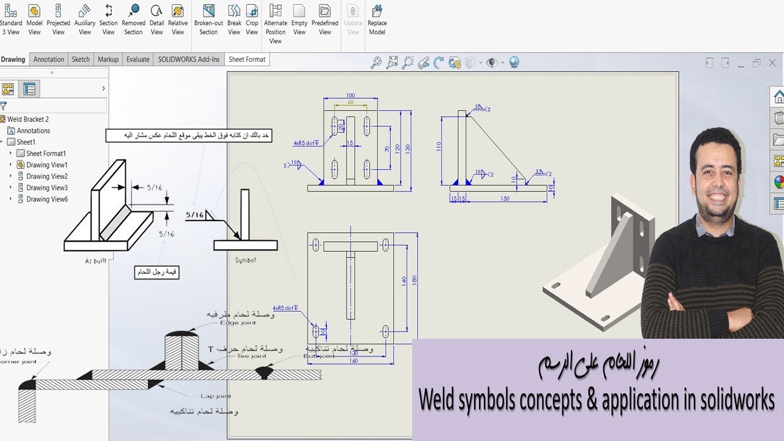Open the File Explorer folder icon
The image size is (784, 441).
(778, 140)
